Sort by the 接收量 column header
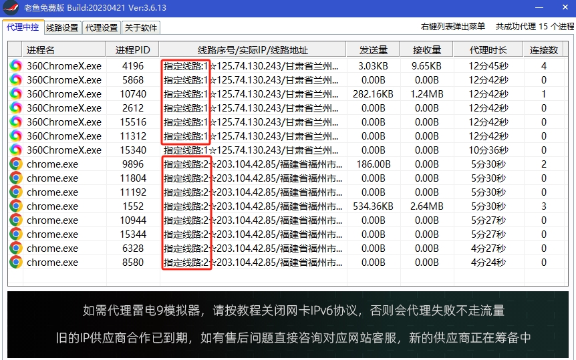576x360 pixels. coord(427,50)
